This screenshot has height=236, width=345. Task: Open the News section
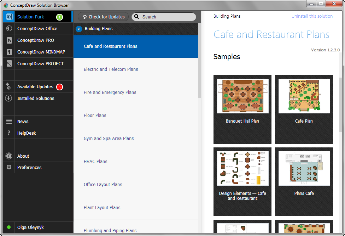tap(38, 121)
